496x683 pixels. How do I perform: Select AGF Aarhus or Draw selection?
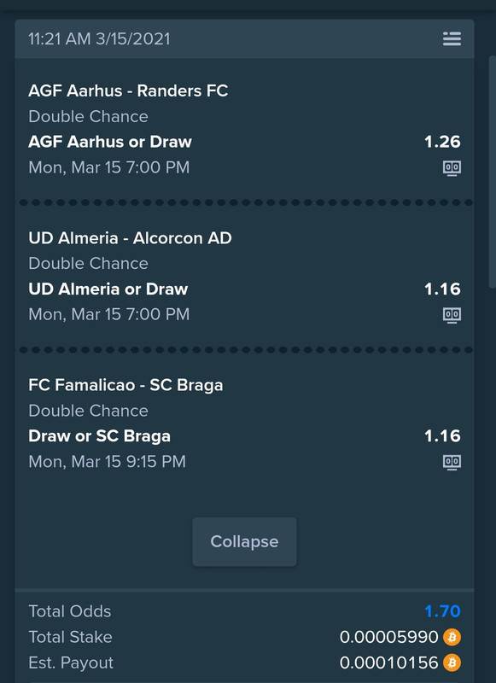point(110,142)
